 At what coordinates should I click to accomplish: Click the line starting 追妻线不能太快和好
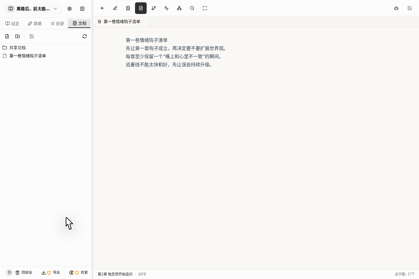click(x=170, y=65)
